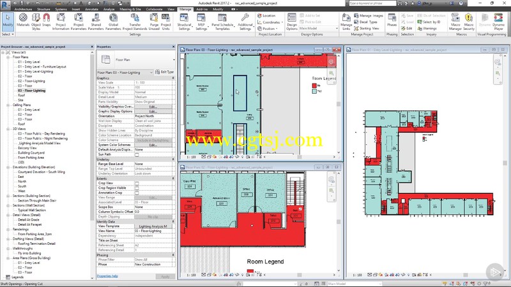The height and width of the screenshot is (287, 511).
Task: Toggle Crop View checkbox
Action: click(137, 183)
